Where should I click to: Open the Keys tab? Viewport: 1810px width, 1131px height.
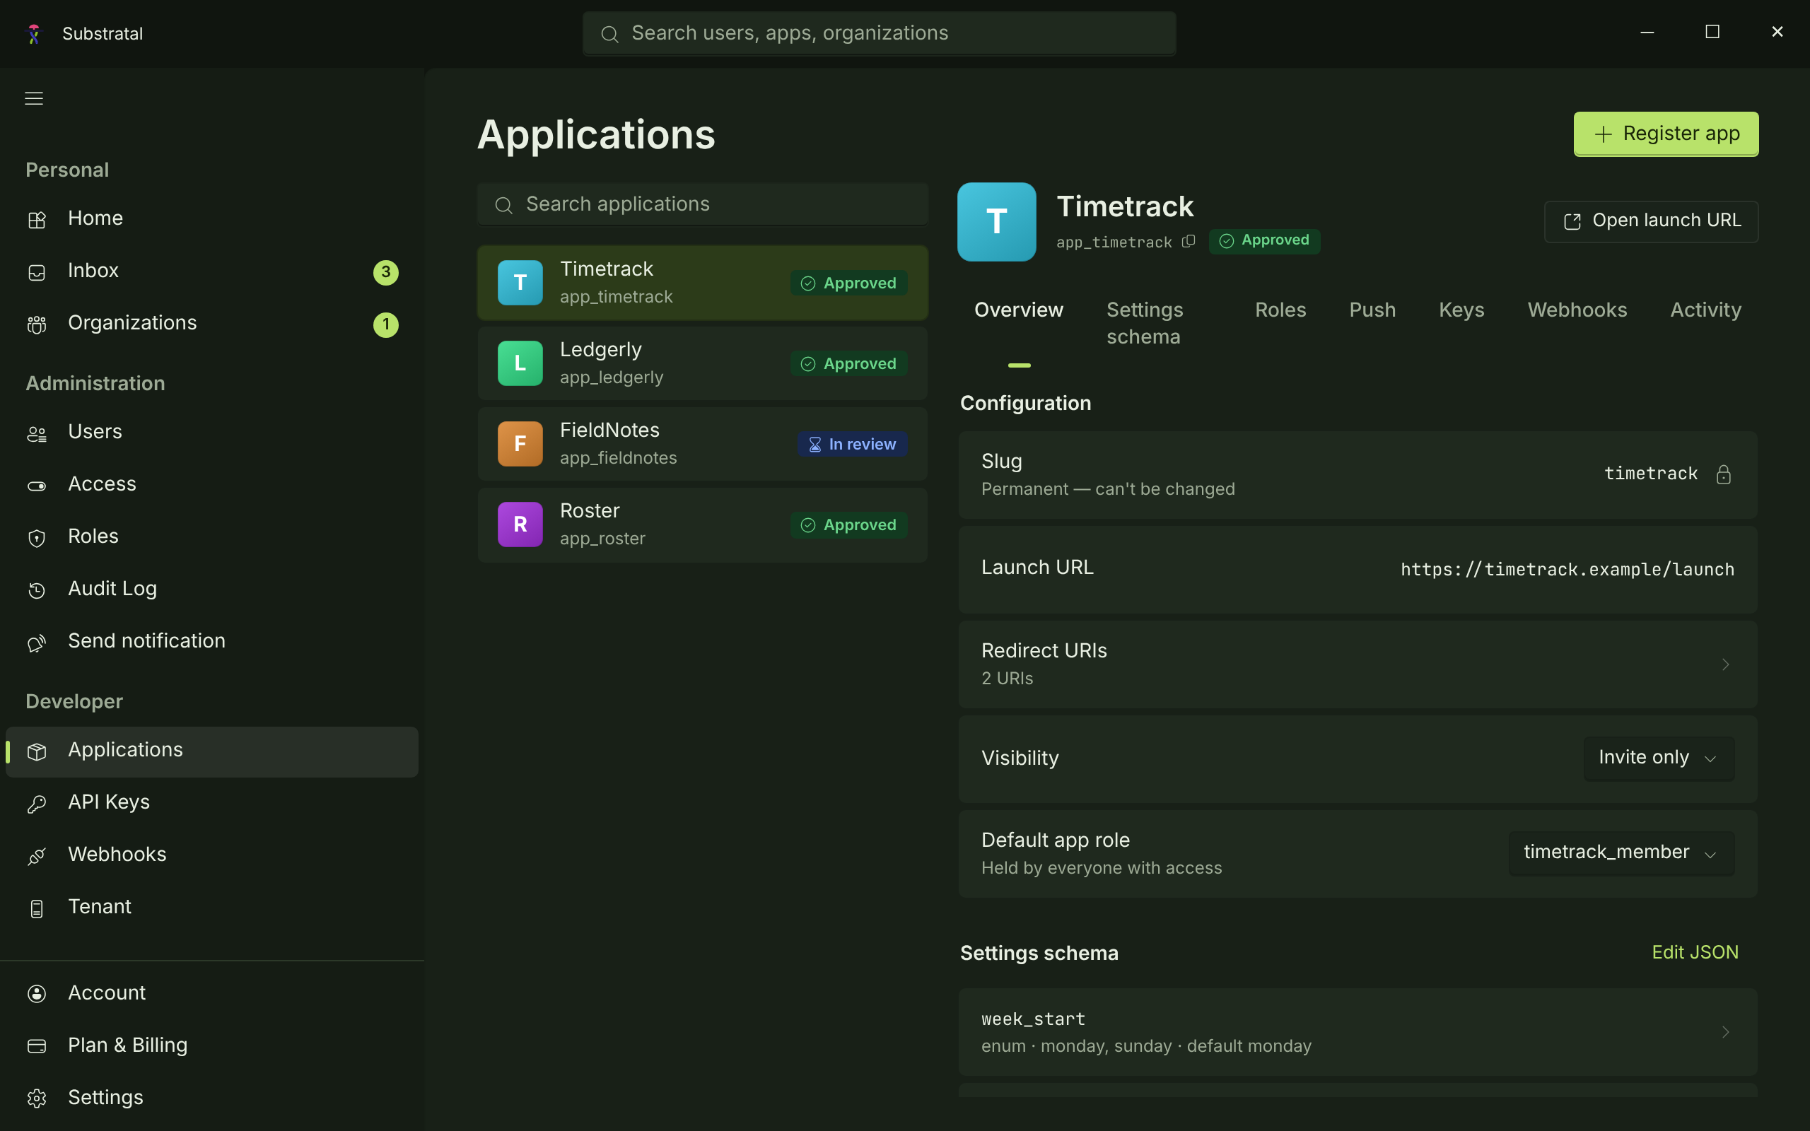[1461, 310]
